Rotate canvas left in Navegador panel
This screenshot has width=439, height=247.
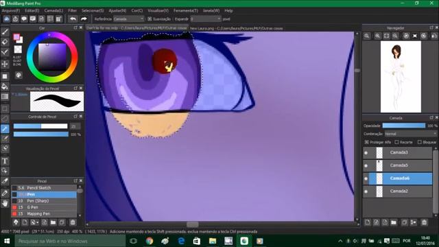point(406,36)
